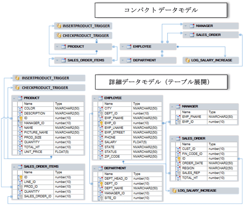Select the compact DEPARTMENT node label

point(144,60)
